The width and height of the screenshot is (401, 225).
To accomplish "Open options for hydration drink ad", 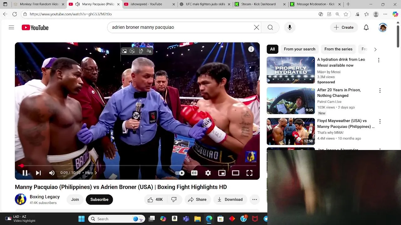I will 378,60.
